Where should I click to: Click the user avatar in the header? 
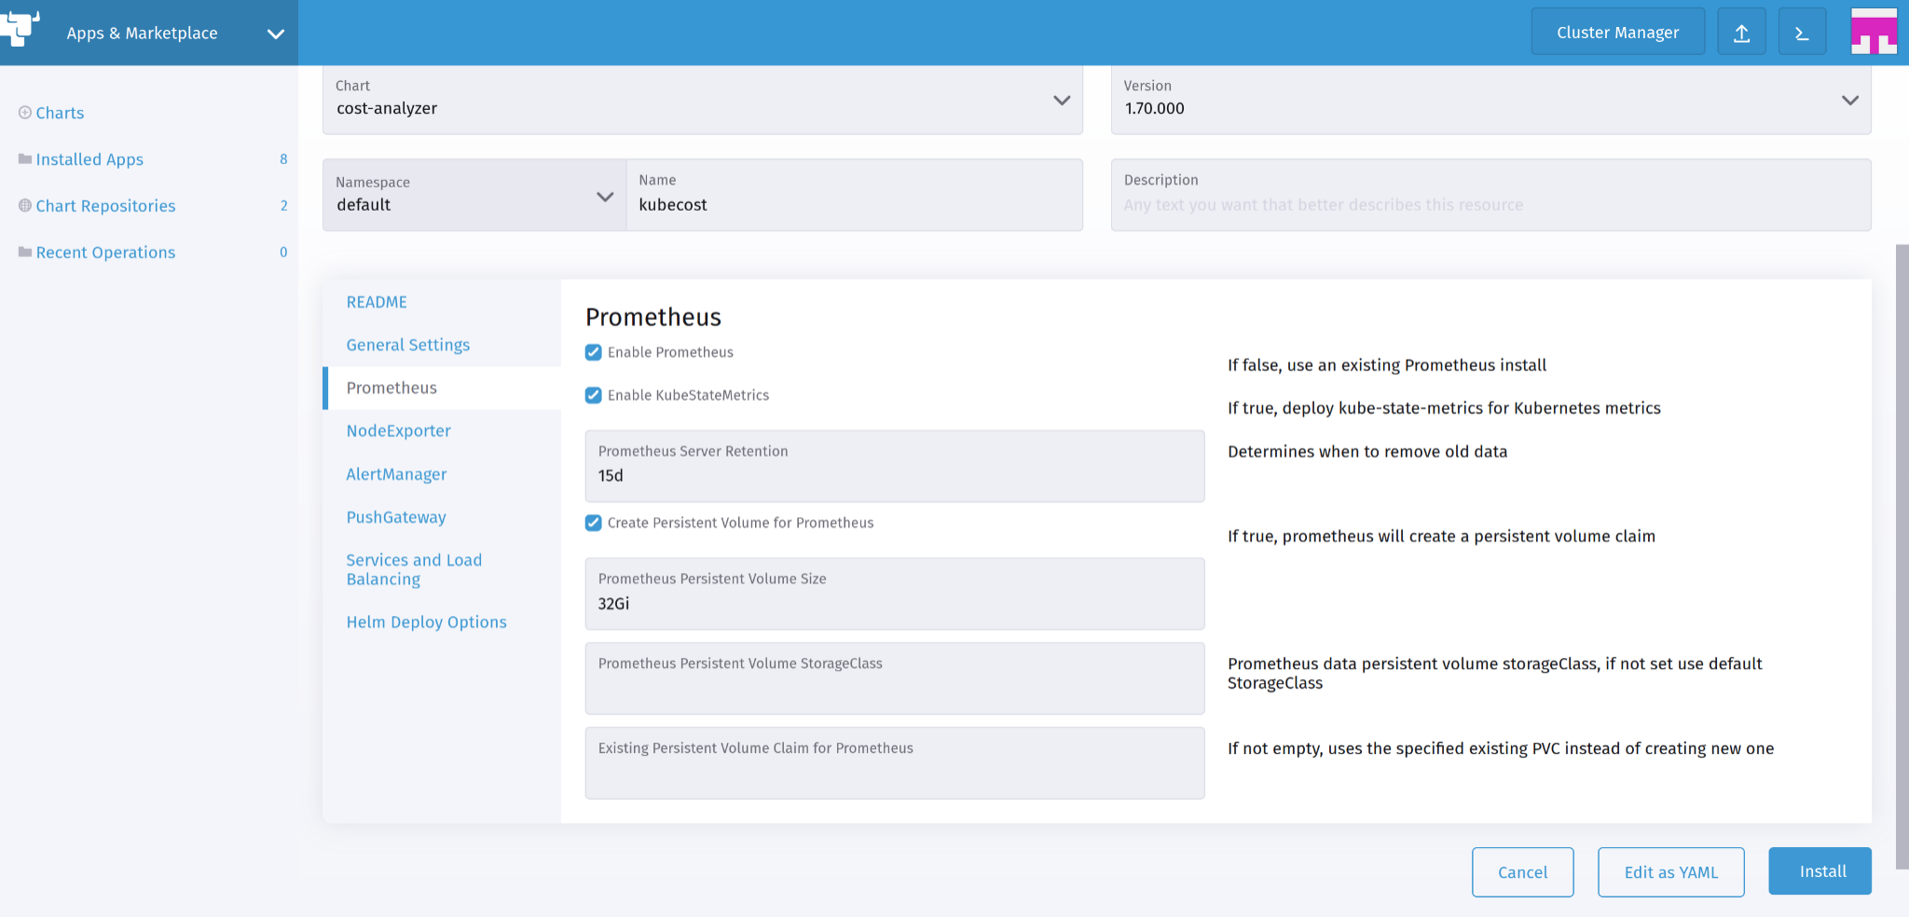[x=1875, y=31]
